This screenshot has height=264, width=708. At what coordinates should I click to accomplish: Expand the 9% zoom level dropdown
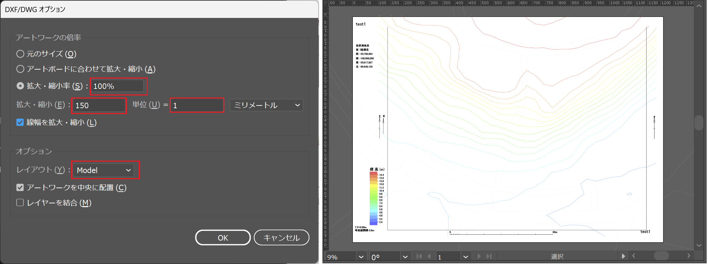(x=361, y=257)
